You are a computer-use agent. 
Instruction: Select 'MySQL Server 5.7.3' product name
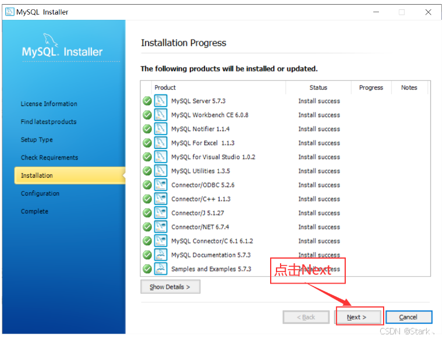199,101
